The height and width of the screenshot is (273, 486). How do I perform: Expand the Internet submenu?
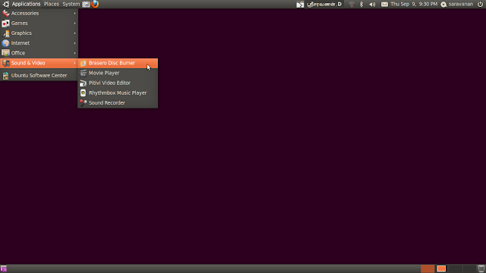point(39,43)
